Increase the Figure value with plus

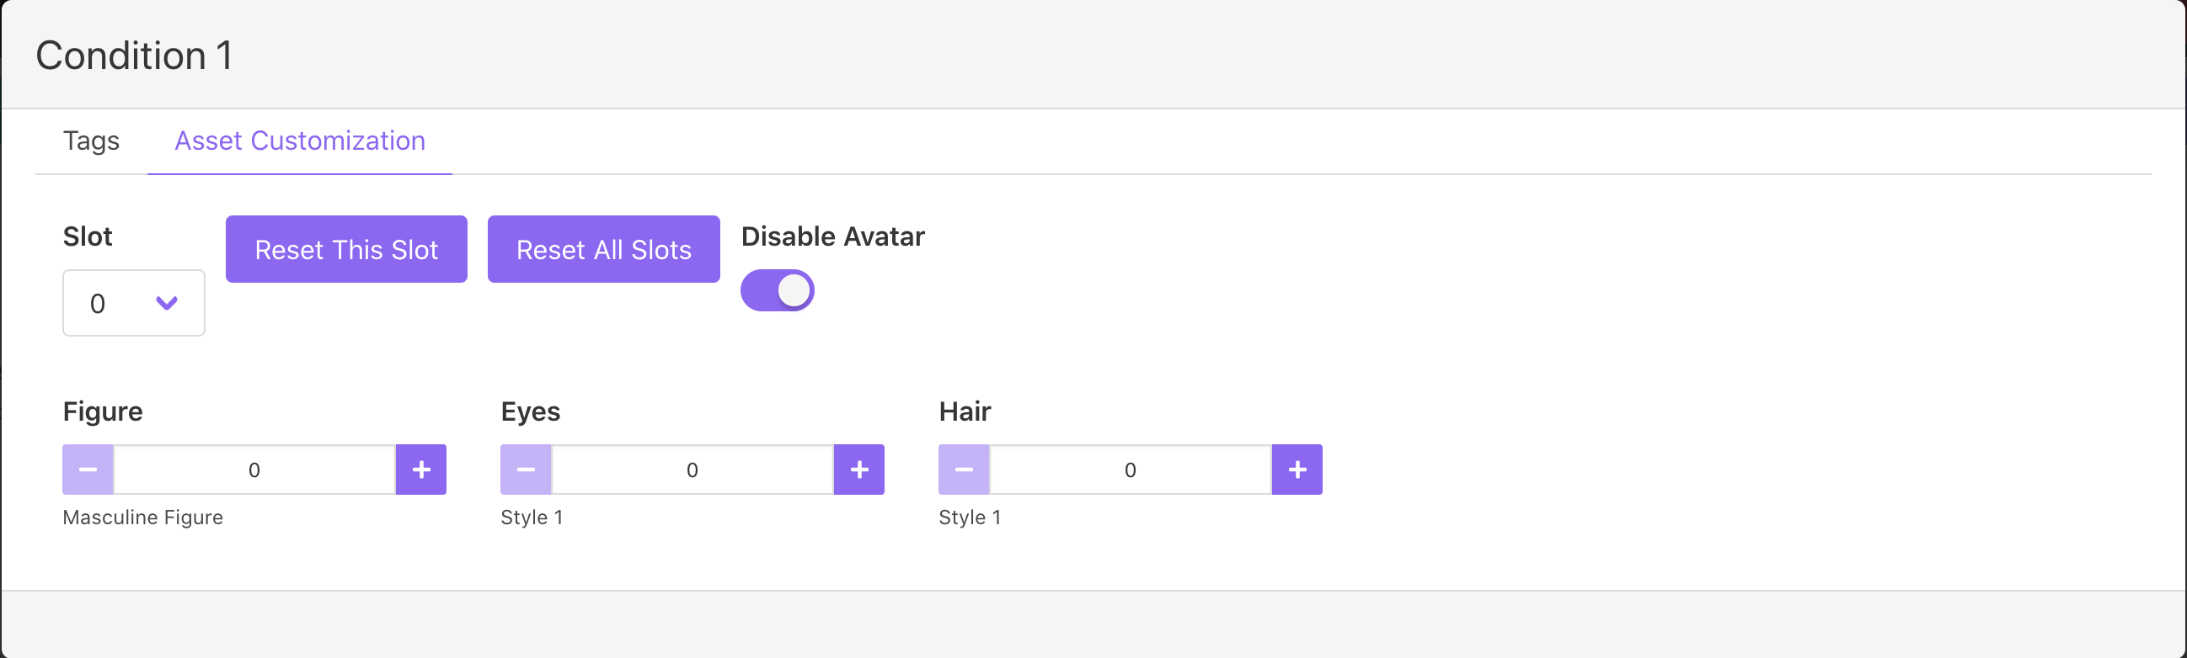tap(421, 470)
